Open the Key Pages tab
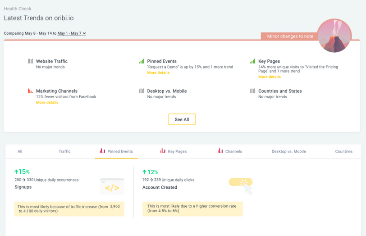Viewport: 366px width, 236px height. (174, 151)
